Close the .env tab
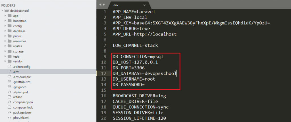Image resolution: width=291 pixels, height=122 pixels. (x=144, y=5)
